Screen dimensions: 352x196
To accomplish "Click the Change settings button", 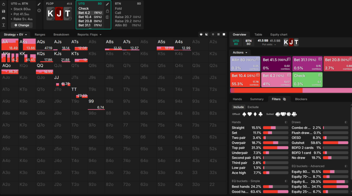I will pos(22,25).
